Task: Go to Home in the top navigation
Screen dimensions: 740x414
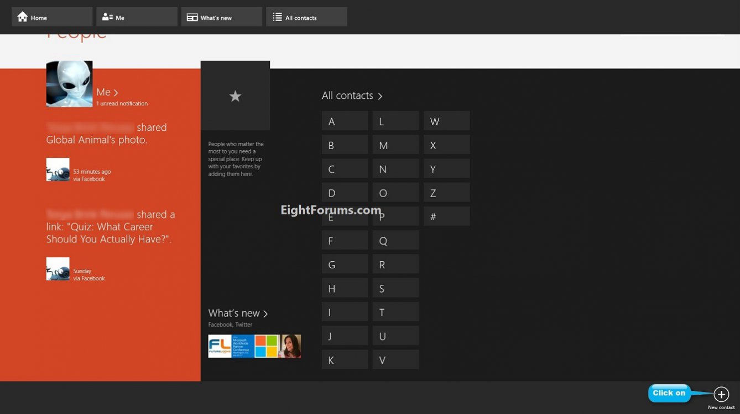Action: tap(52, 17)
